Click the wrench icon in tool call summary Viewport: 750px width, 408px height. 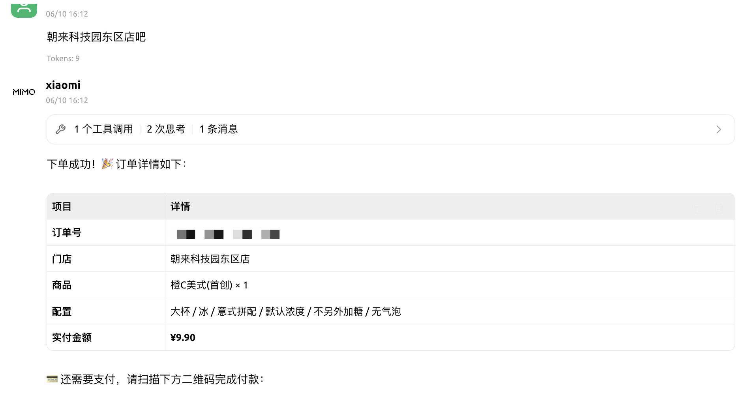click(60, 129)
